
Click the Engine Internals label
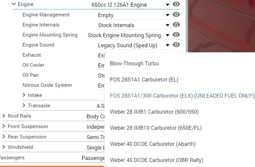41,25
